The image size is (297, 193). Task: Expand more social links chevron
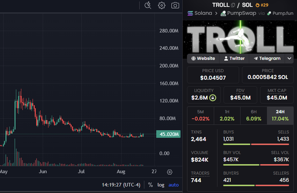[x=289, y=58]
